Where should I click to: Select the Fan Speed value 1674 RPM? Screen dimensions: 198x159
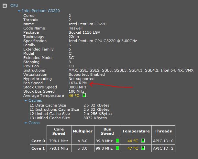coord(78,83)
